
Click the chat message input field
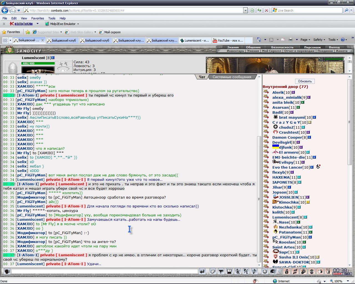click(105, 272)
